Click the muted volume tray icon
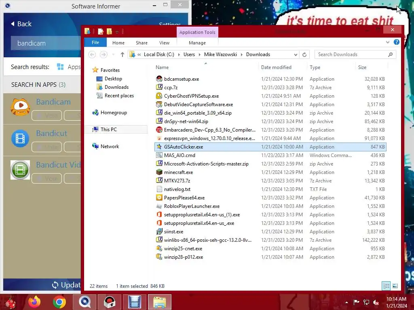This screenshot has width=414, height=310. [376, 302]
